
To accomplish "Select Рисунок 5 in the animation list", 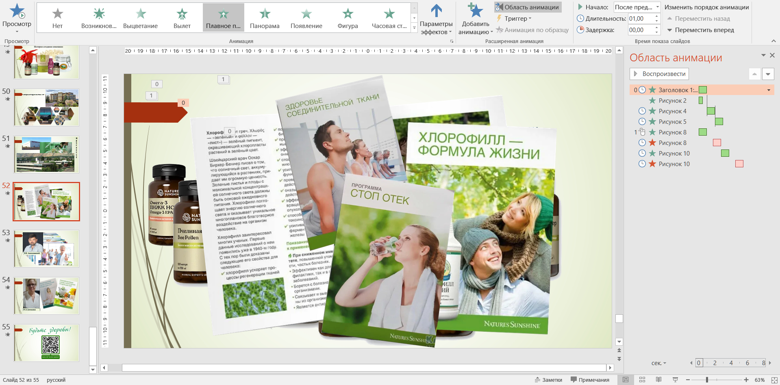I will point(672,122).
